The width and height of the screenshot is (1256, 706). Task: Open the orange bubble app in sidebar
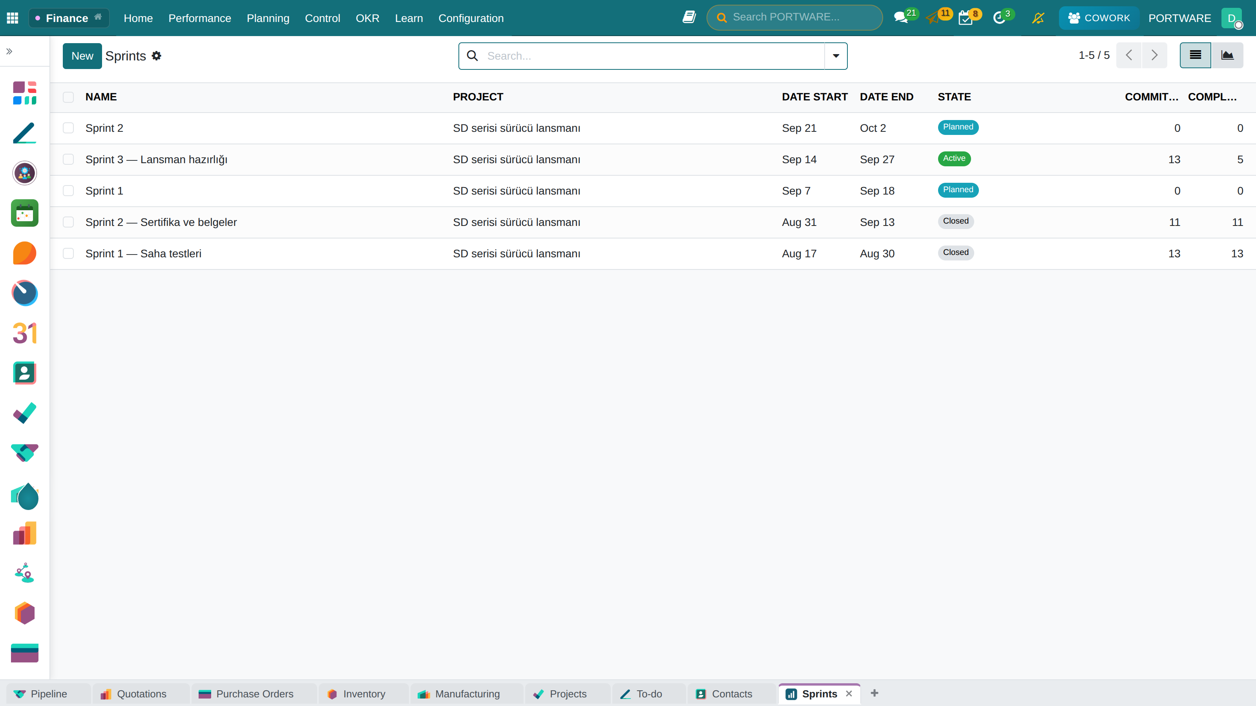(x=24, y=253)
